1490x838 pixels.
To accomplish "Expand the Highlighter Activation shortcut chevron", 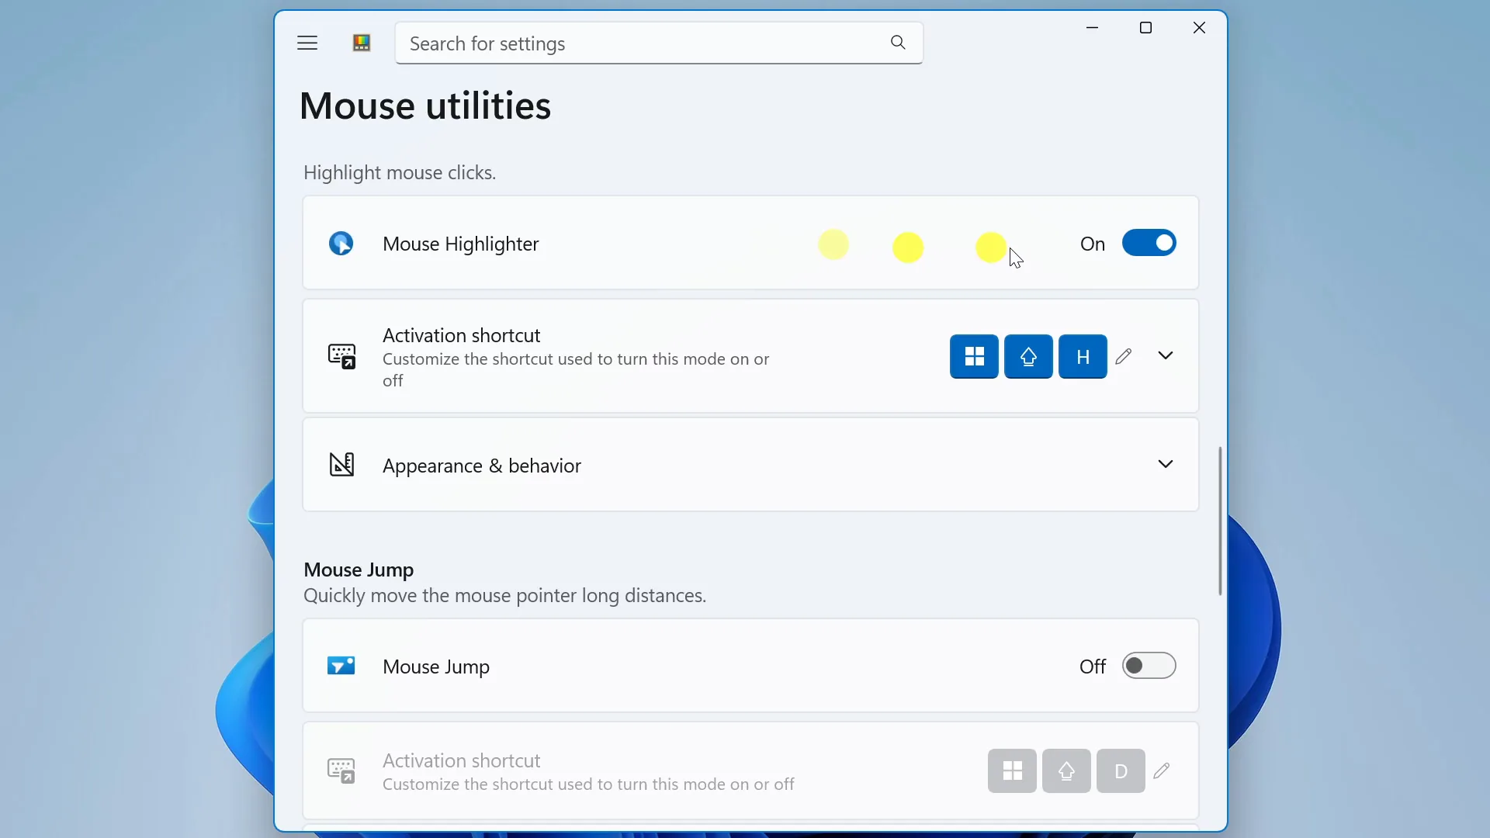I will point(1166,355).
